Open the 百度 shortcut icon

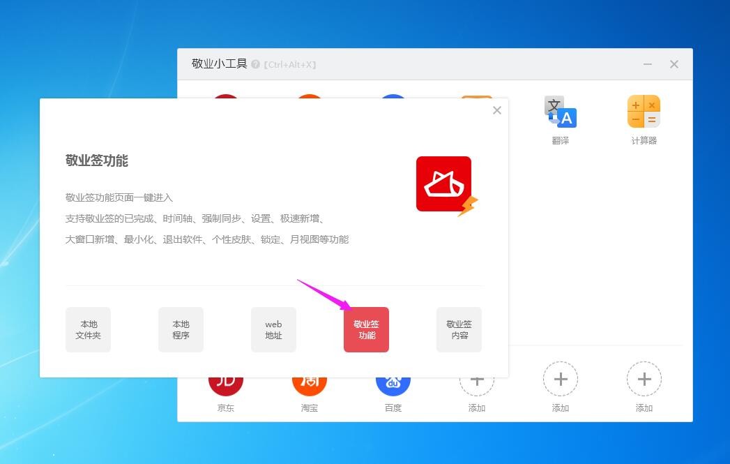coord(393,387)
